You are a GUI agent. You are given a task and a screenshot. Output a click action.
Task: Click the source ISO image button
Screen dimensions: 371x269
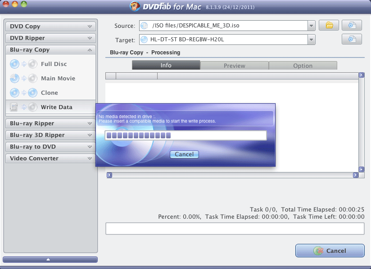(352, 26)
